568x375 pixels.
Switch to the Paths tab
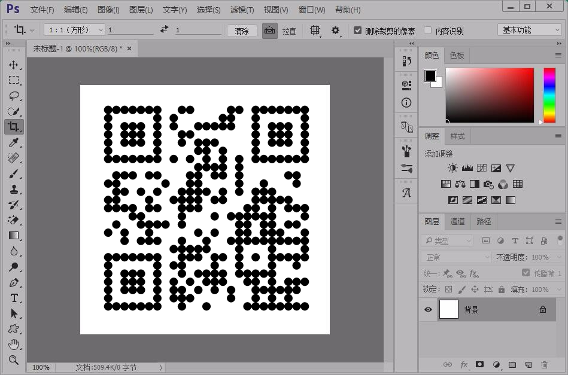pyautogui.click(x=484, y=221)
